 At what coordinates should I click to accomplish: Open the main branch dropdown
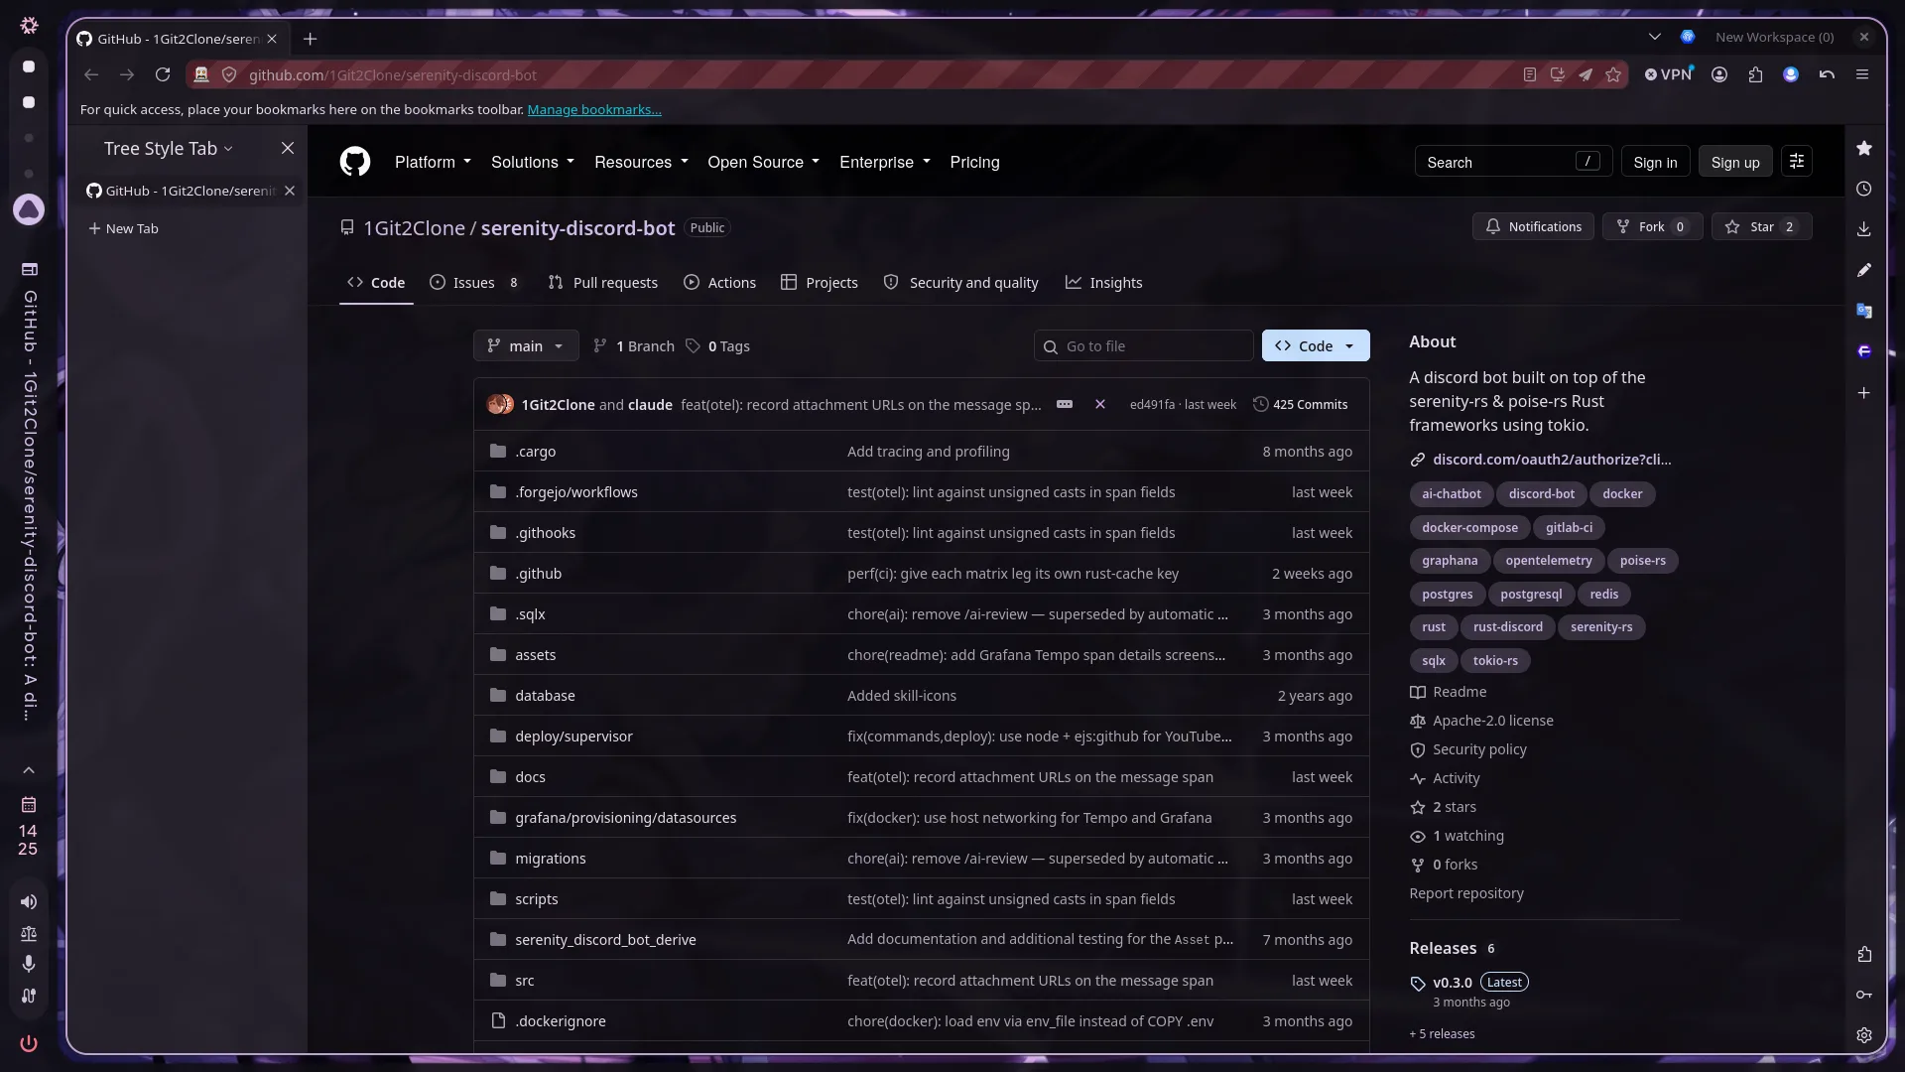[526, 345]
